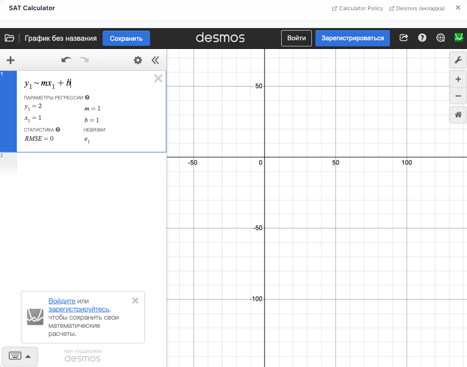
Task: Zoom out on the graph
Action: 458,96
